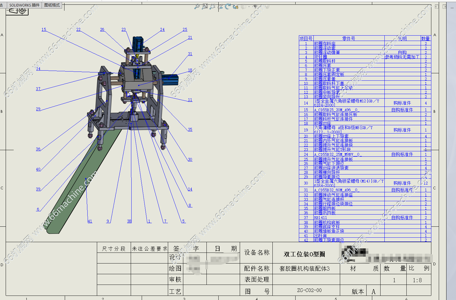This screenshot has width=456, height=300.
Task: Open the 3D Drawing View icon
Action: pos(236,7)
